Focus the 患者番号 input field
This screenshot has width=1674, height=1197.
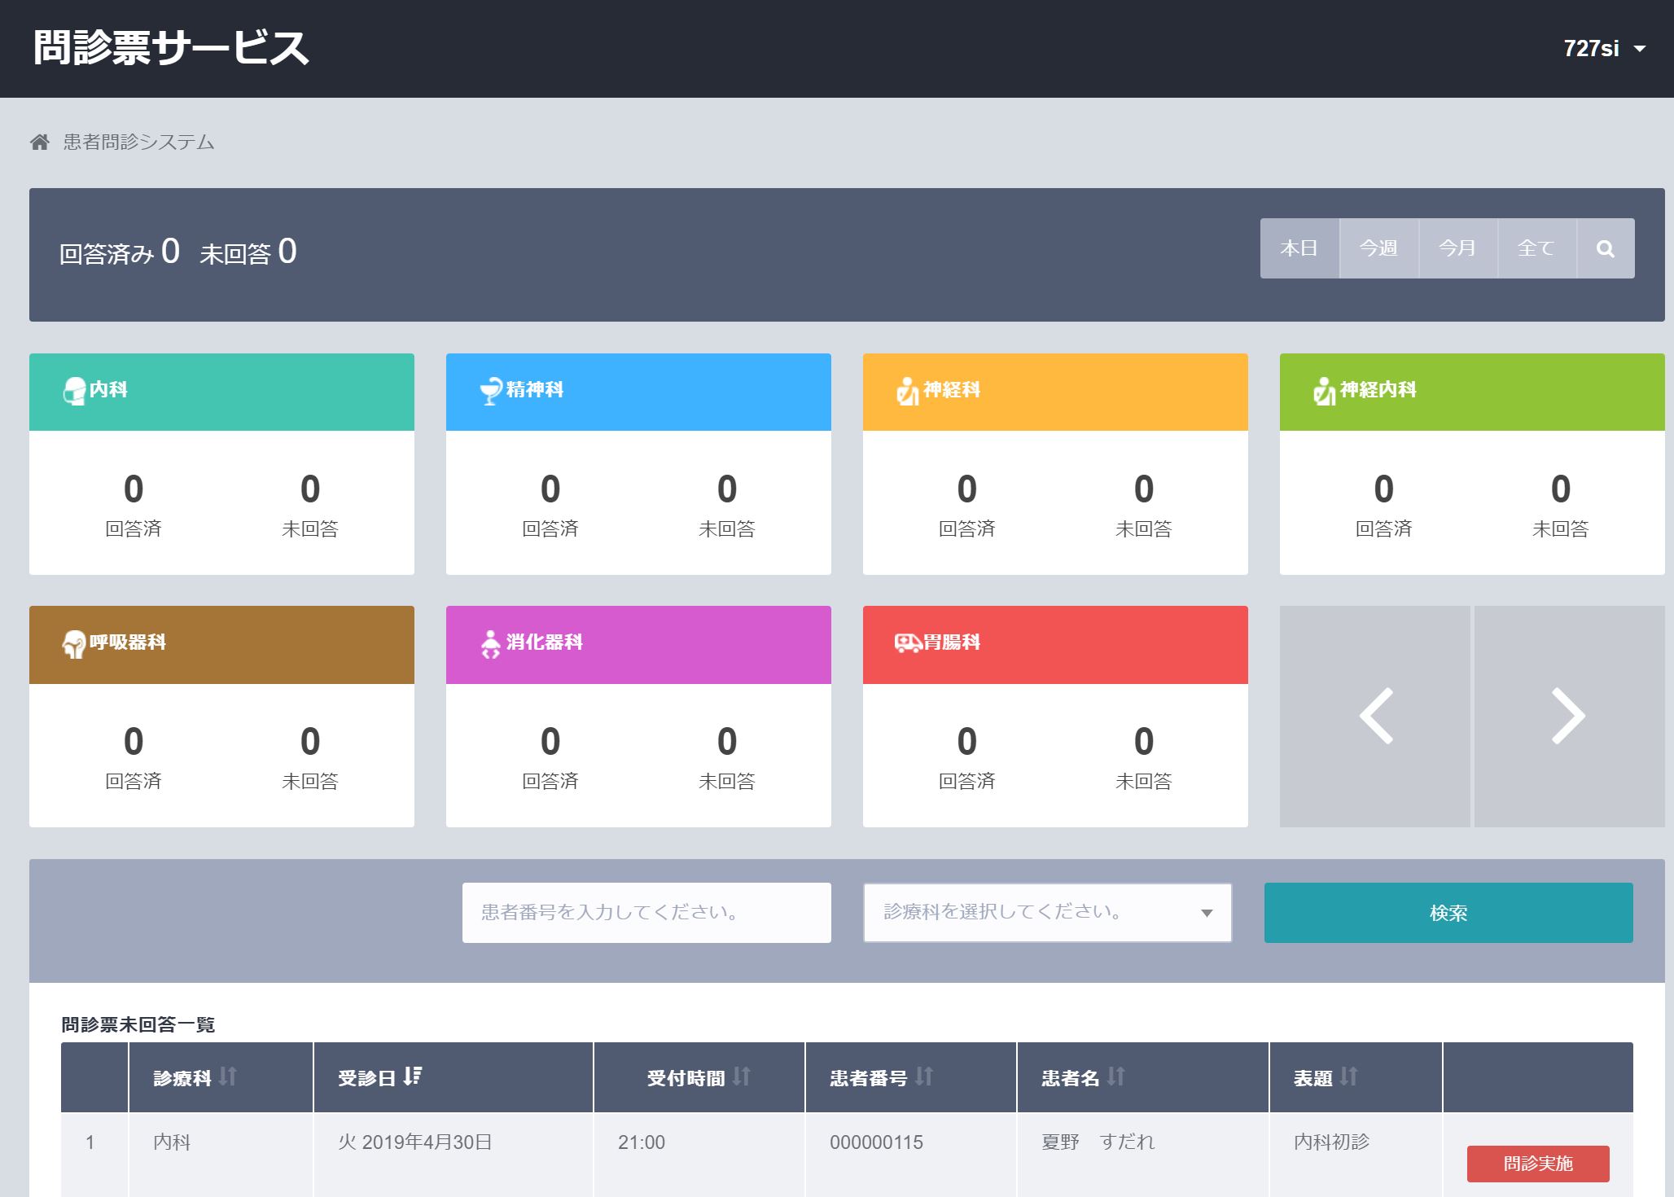coord(646,913)
